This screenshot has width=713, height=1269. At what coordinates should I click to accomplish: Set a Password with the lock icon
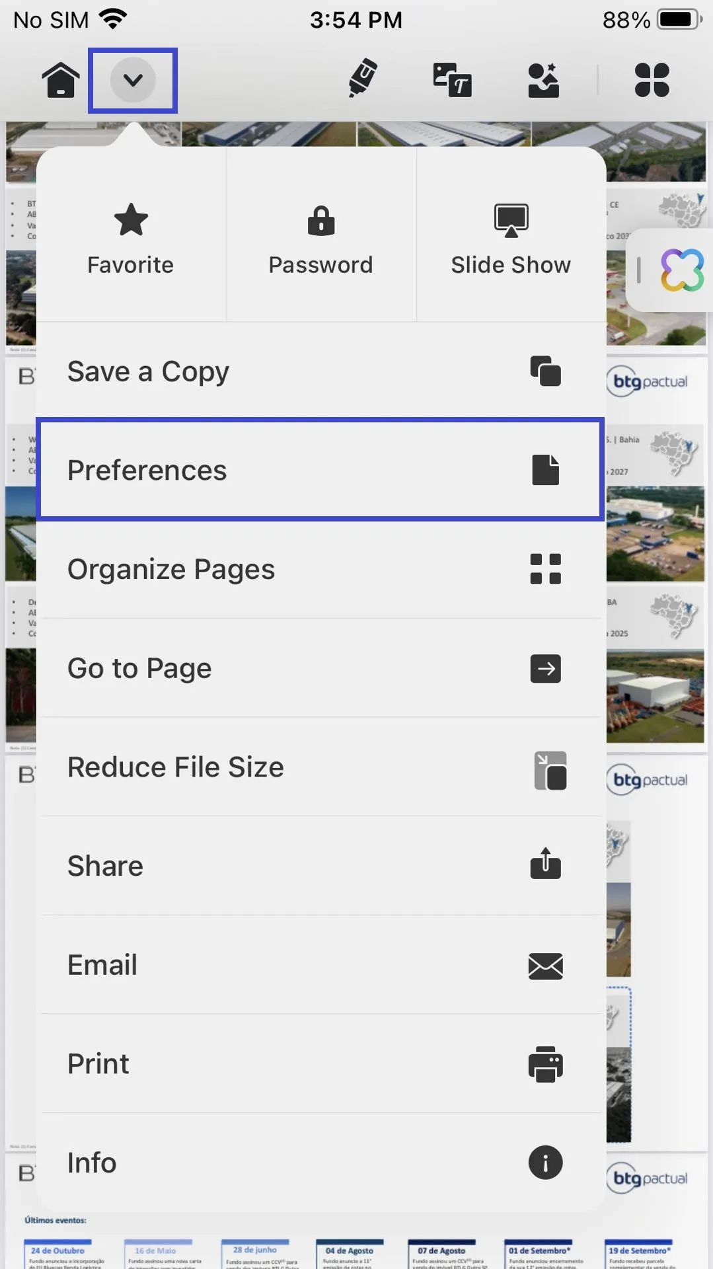pos(321,238)
